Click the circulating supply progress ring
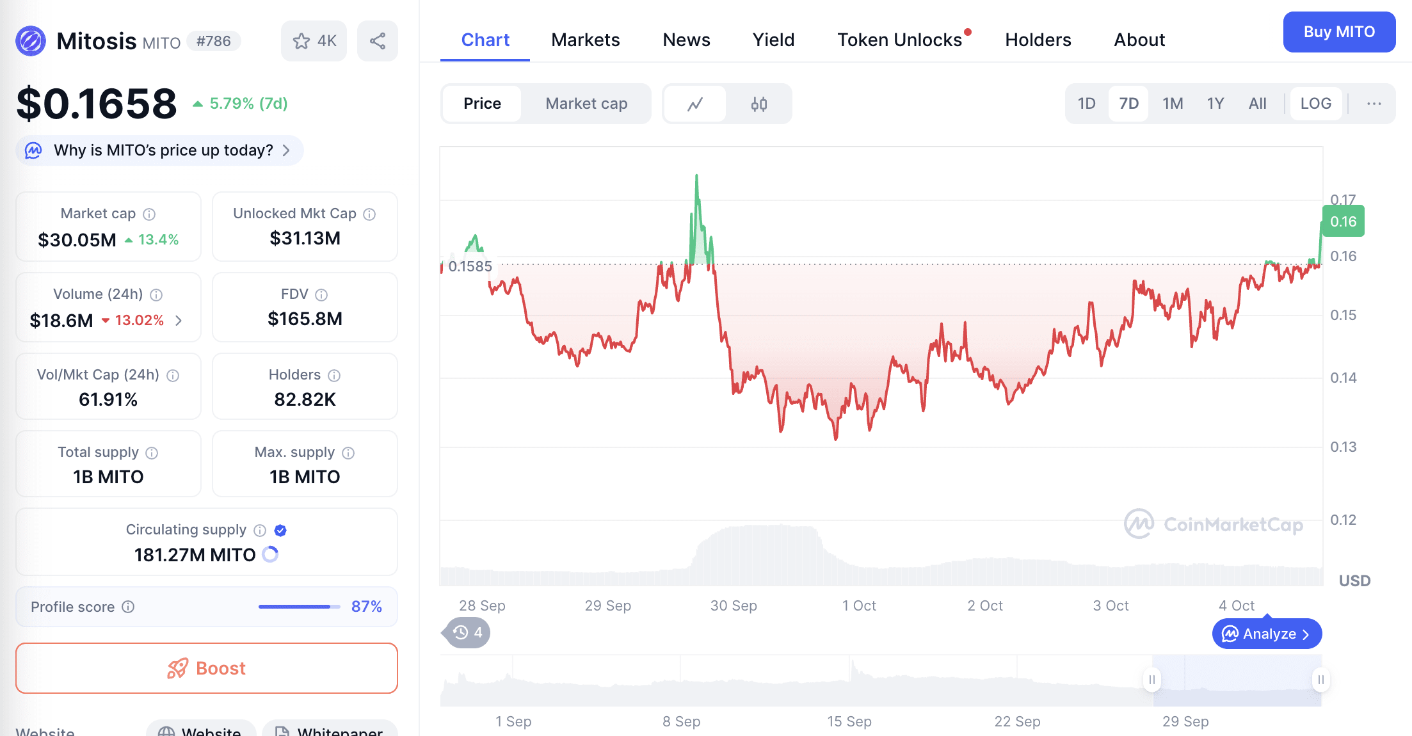The width and height of the screenshot is (1412, 736). (270, 554)
